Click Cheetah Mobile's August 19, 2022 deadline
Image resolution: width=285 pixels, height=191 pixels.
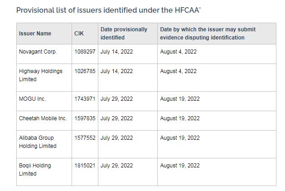click(x=179, y=118)
